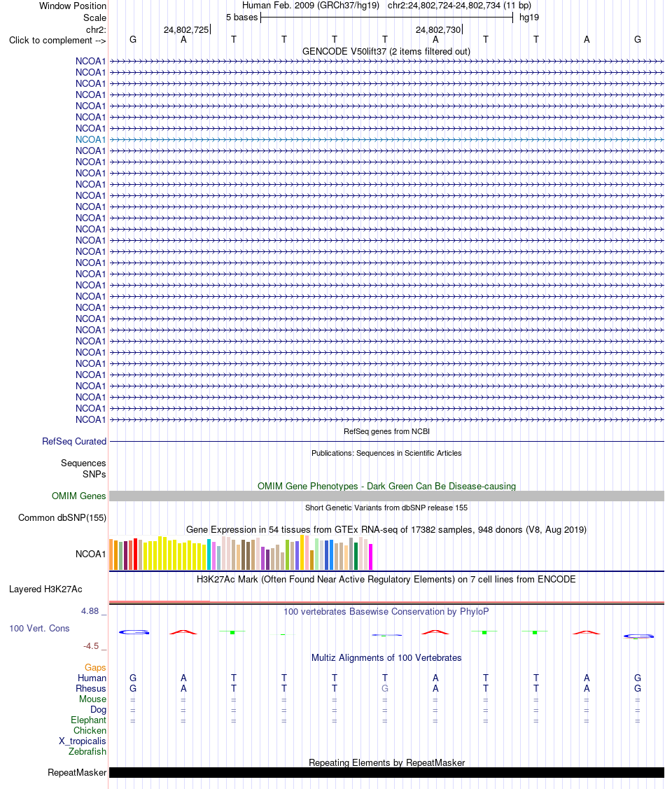
Task: Click the 'OMIM Genes' track label
Action: point(79,496)
